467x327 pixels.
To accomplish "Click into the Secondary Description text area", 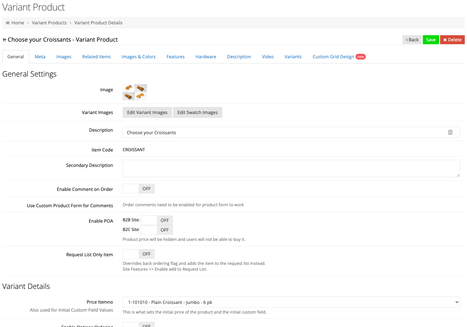I will tap(291, 168).
